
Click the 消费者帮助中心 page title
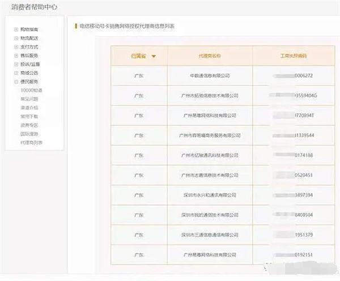tap(34, 7)
